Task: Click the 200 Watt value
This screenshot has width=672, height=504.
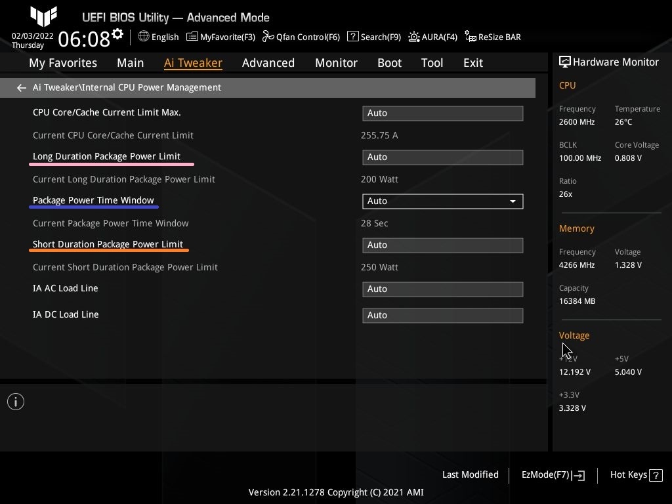Action: [x=379, y=180]
